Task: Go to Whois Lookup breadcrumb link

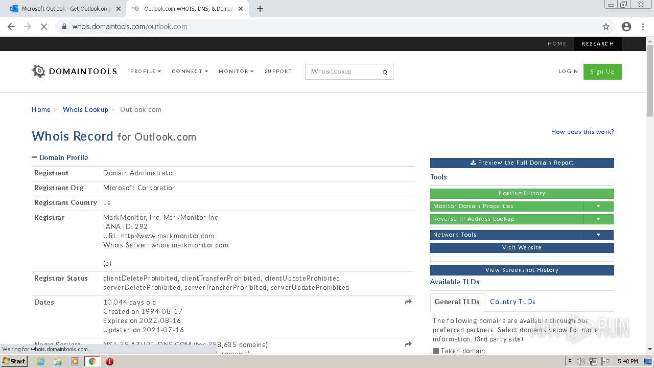Action: [85, 109]
